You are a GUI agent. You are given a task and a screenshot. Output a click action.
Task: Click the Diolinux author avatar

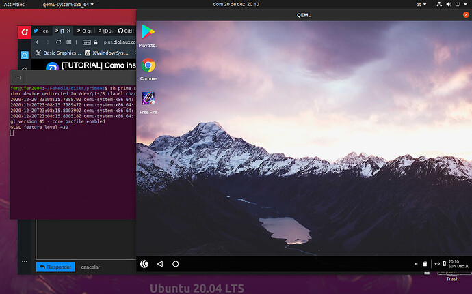(52, 66)
